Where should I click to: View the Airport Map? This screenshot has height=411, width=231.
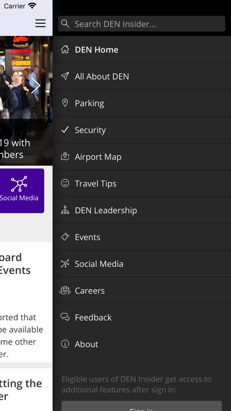[142, 156]
